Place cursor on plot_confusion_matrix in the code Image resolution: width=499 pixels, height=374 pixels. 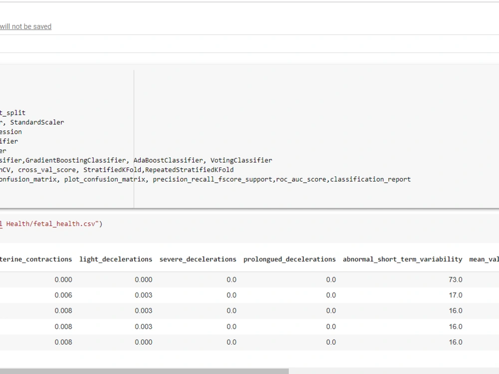105,180
